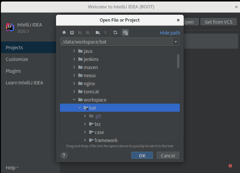This screenshot has width=240, height=173.
Task: Click the delete toolbar icon
Action: (x=105, y=32)
